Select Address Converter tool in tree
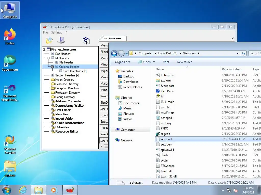Screen dimensions: 261x195 point(69,101)
